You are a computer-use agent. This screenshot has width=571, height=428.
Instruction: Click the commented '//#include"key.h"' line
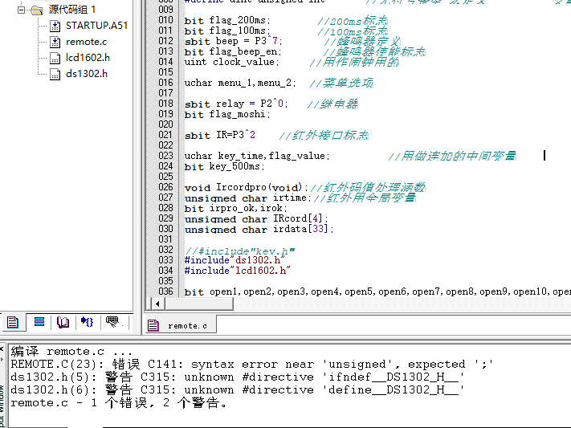pyautogui.click(x=239, y=251)
